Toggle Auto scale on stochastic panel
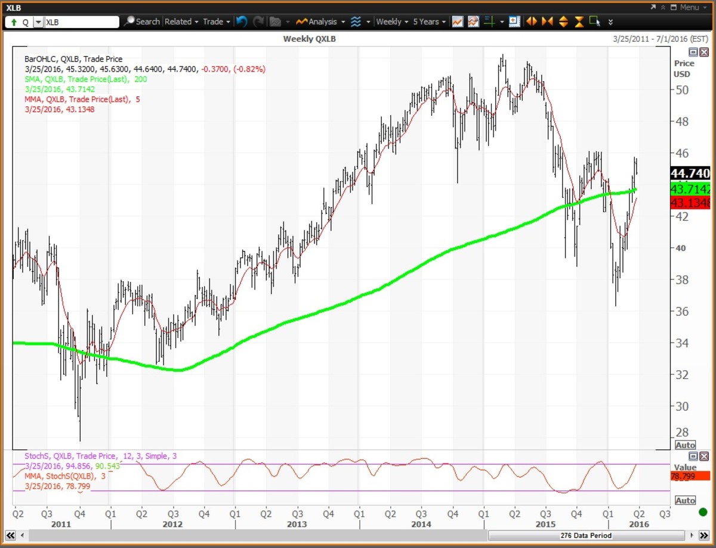This screenshot has height=548, width=716. pyautogui.click(x=685, y=500)
